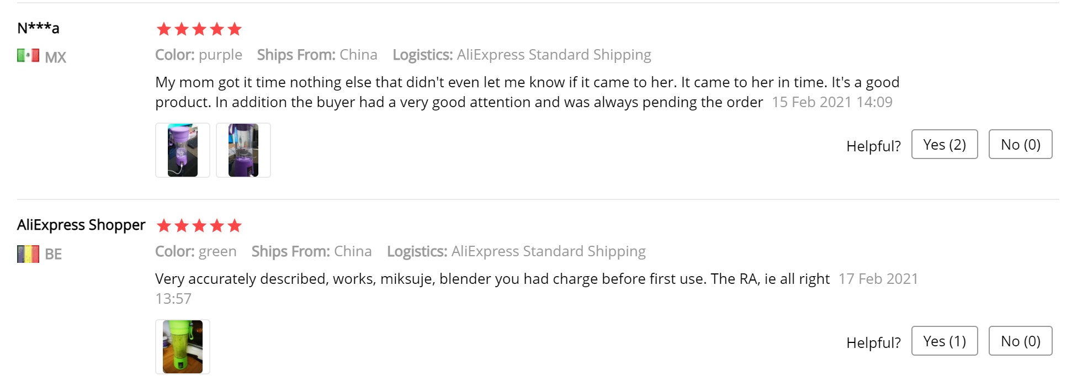Click the BE country code label
Viewport: 1077px width, 391px height.
53,254
